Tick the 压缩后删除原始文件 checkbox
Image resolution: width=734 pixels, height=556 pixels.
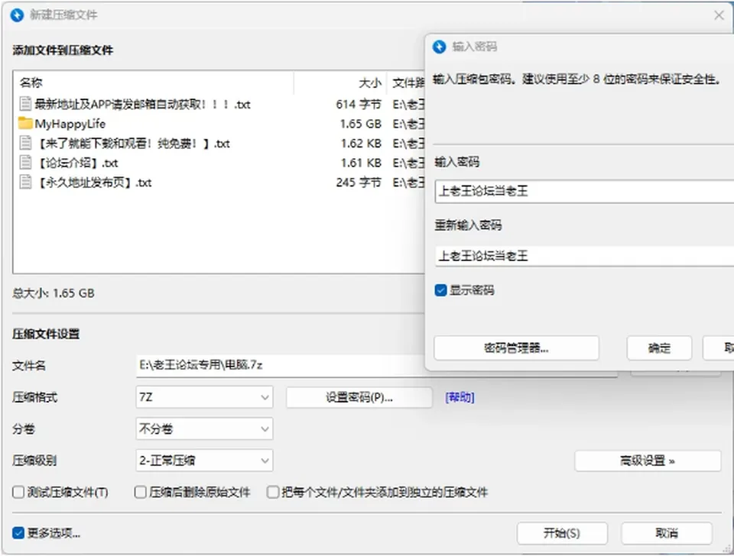click(141, 492)
